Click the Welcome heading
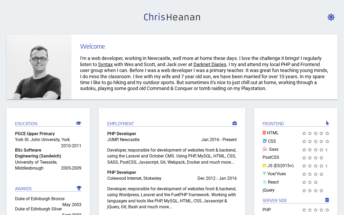This screenshot has height=215, width=344. point(92,46)
